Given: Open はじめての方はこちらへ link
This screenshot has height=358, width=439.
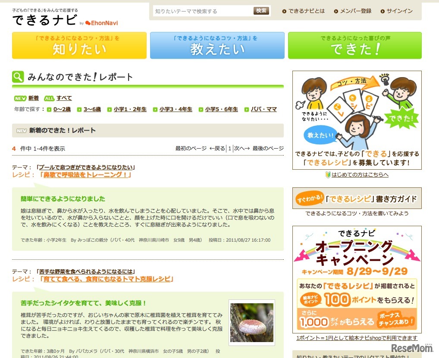Looking at the screenshot, I should [x=360, y=175].
